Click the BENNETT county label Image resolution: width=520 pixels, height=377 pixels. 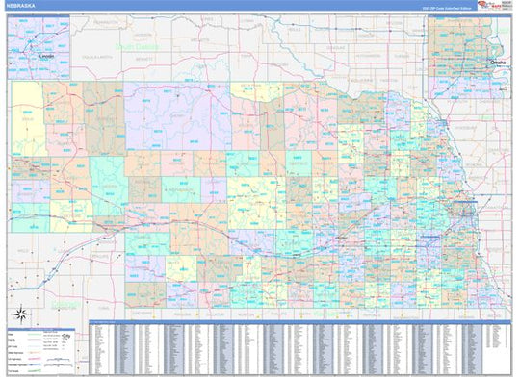pyautogui.click(x=144, y=59)
